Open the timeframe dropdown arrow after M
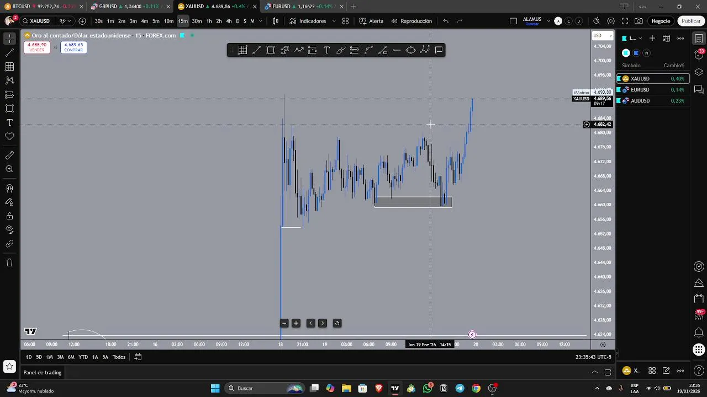 pyautogui.click(x=260, y=21)
